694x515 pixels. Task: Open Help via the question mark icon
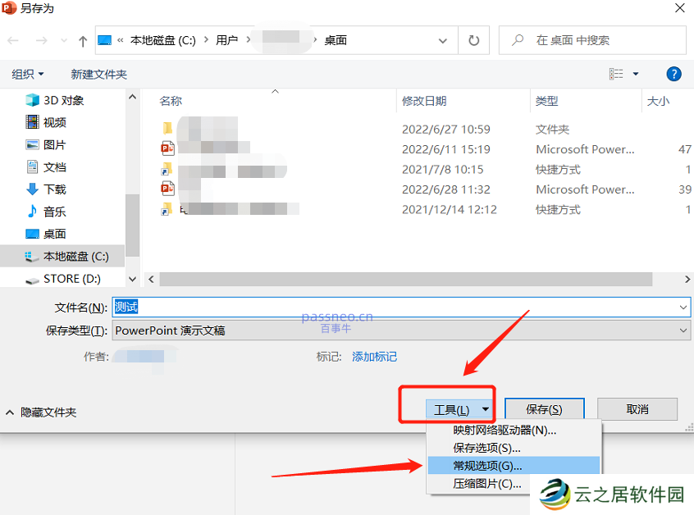coord(673,73)
